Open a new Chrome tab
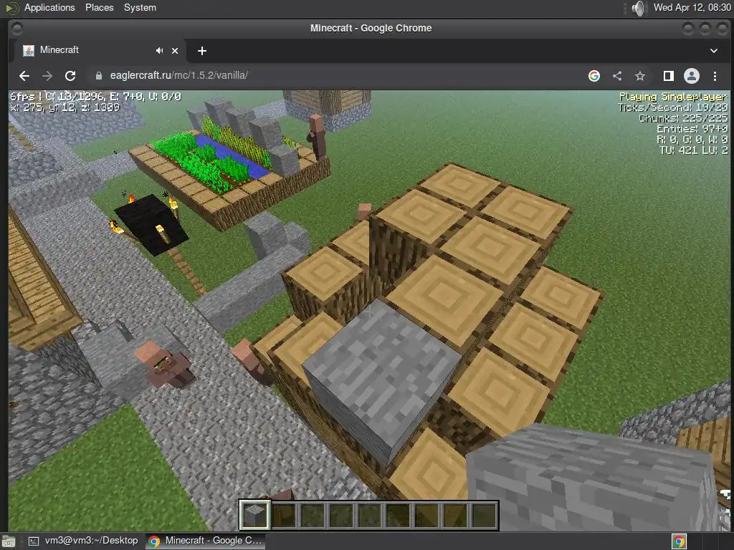The image size is (734, 550). [201, 51]
